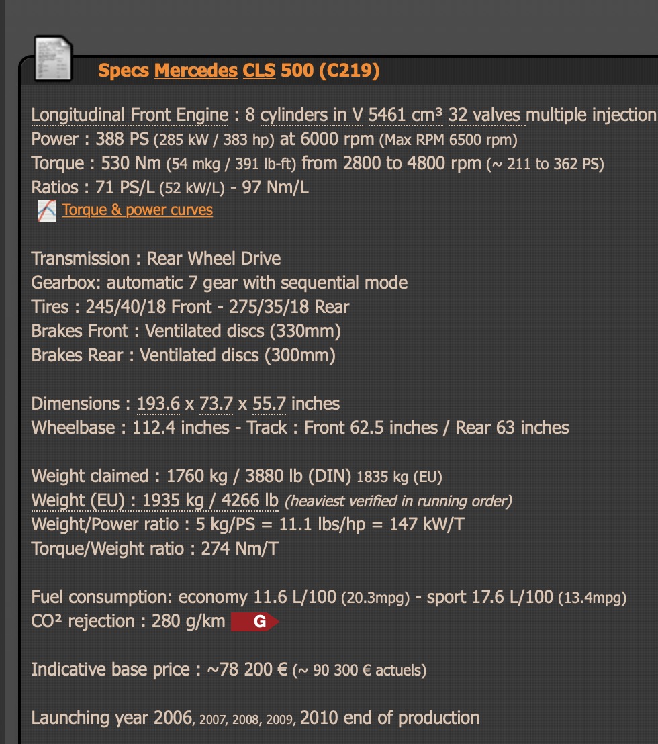This screenshot has height=744, width=658.
Task: Click the torque and power curves chart icon
Action: (x=46, y=211)
